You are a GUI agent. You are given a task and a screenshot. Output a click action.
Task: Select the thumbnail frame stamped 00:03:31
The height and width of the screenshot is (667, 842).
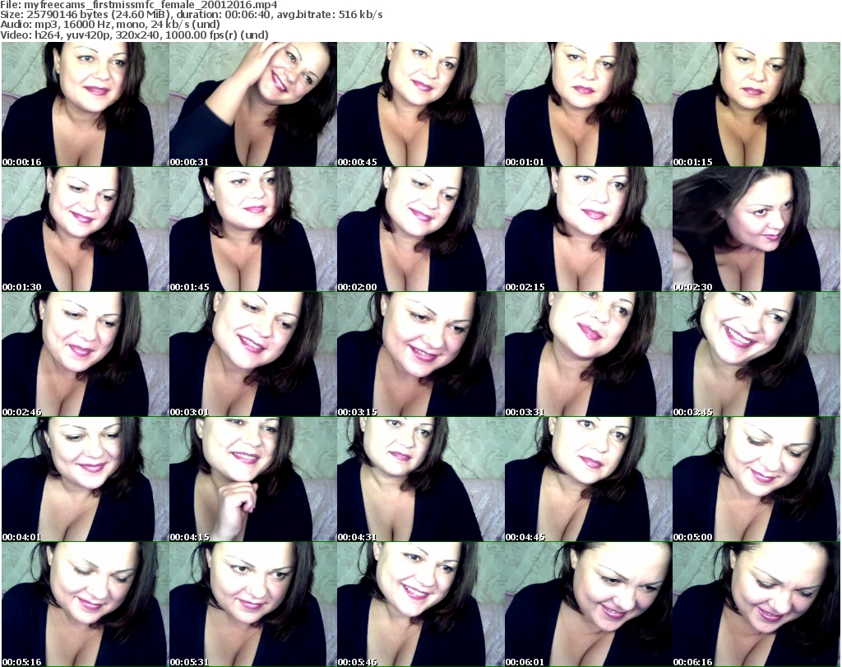coord(588,354)
